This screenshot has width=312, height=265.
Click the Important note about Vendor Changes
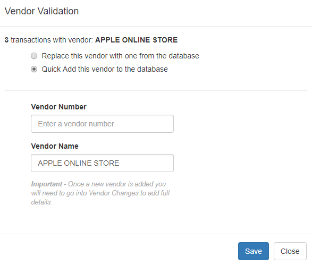point(100,193)
